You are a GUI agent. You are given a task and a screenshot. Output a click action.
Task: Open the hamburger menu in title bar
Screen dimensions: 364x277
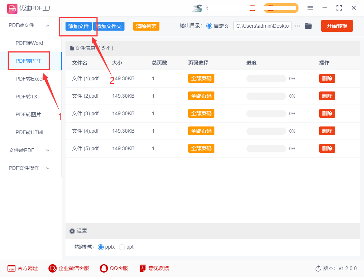tap(310, 8)
